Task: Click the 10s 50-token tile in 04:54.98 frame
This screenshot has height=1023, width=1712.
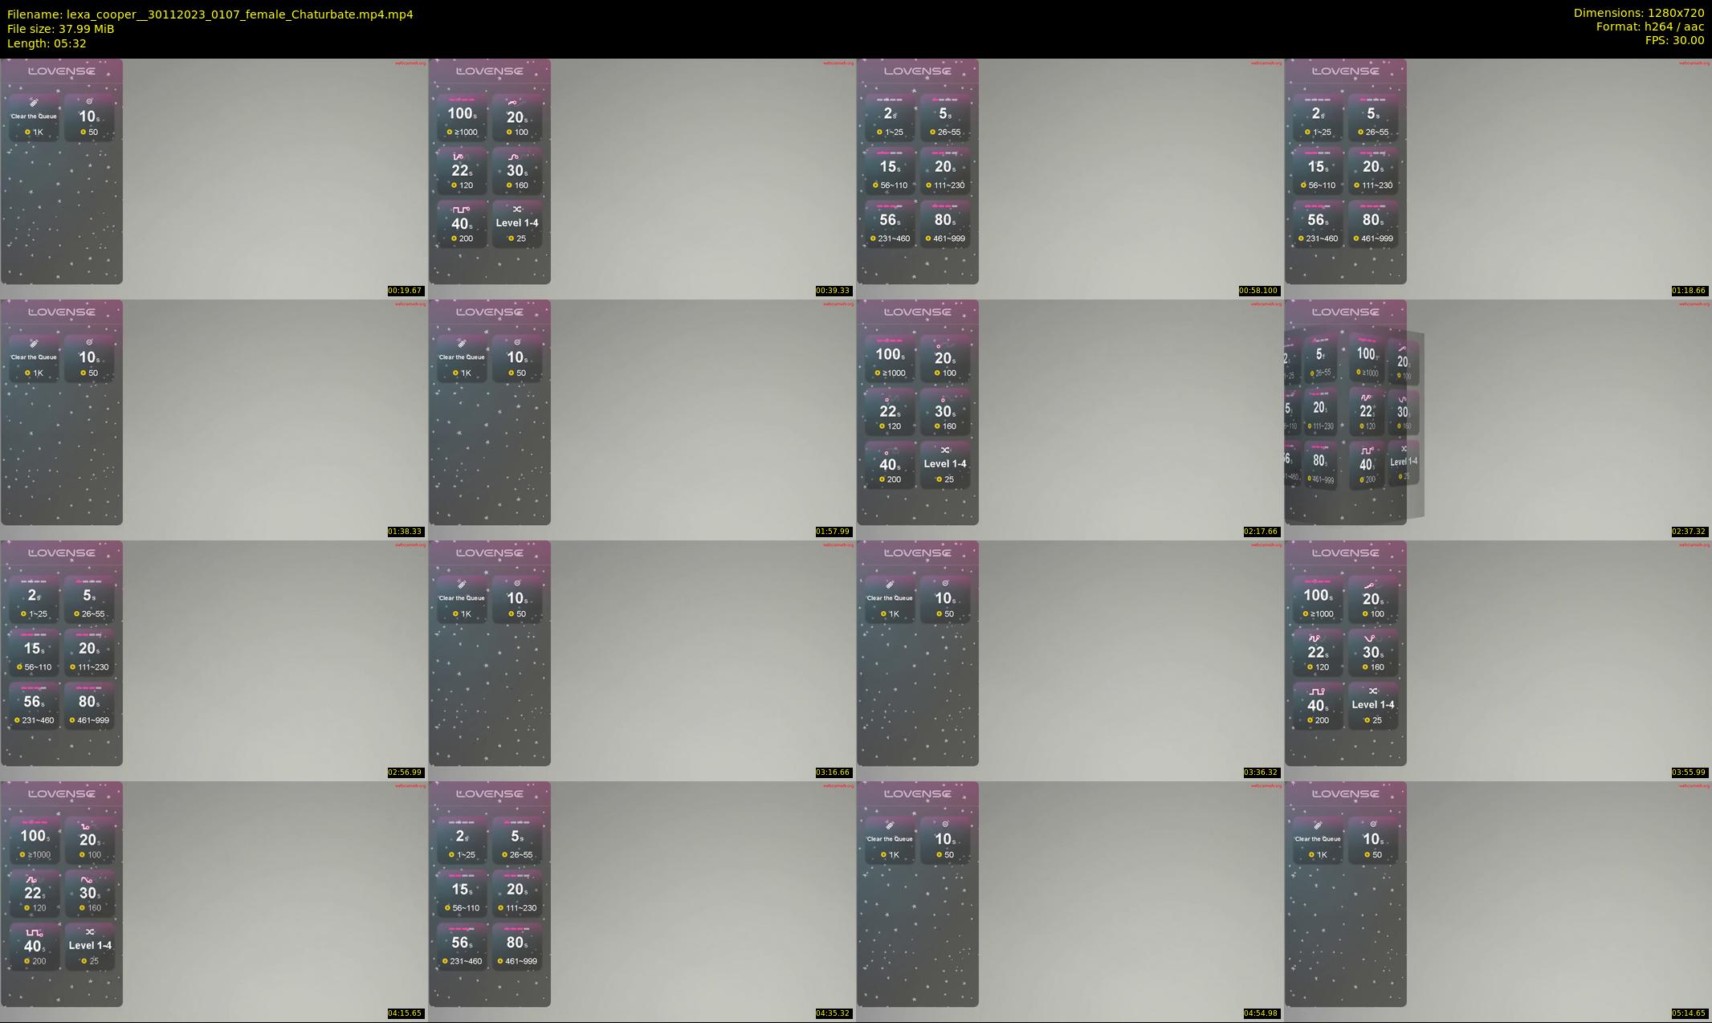Action: (945, 840)
